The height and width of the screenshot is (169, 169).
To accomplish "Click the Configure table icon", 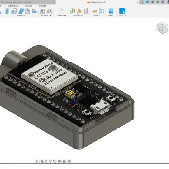I will pos(61,11).
